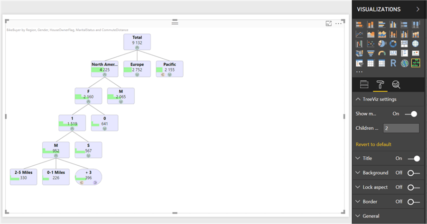
Task: Click the 2-5 Miles node
Action: click(x=23, y=177)
